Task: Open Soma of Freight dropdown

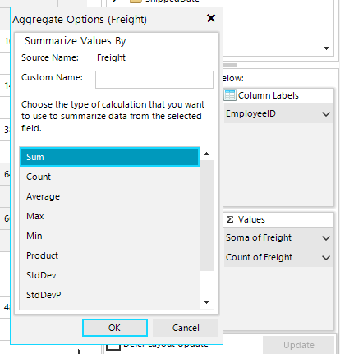Action: [x=326, y=238]
